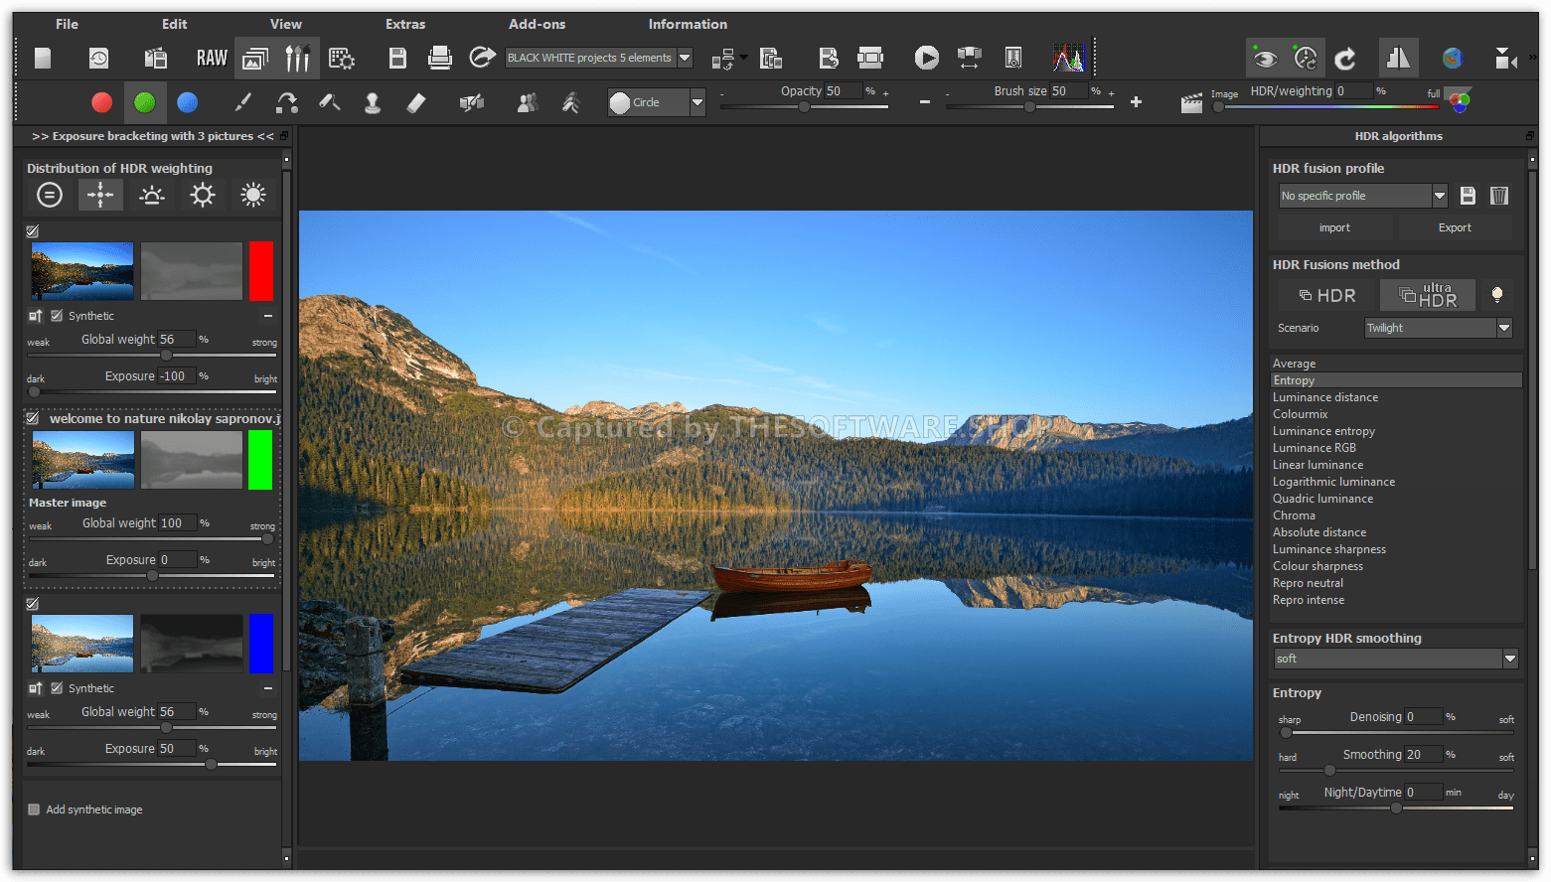Click the printer icon in toolbar

click(x=439, y=59)
